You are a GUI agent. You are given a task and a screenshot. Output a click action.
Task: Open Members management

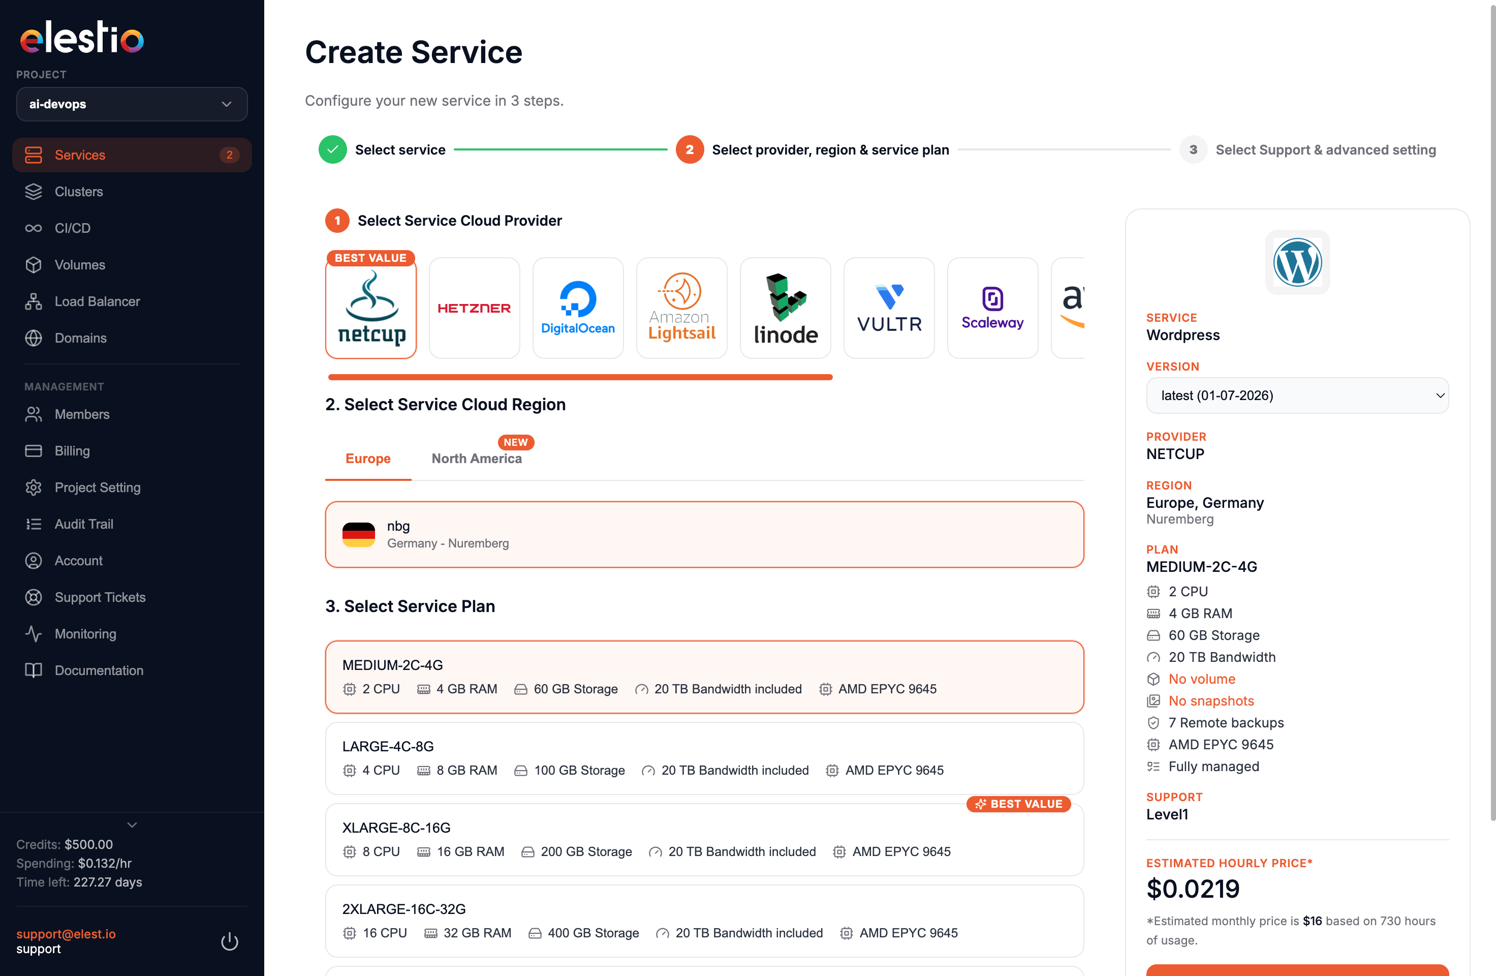point(132,414)
